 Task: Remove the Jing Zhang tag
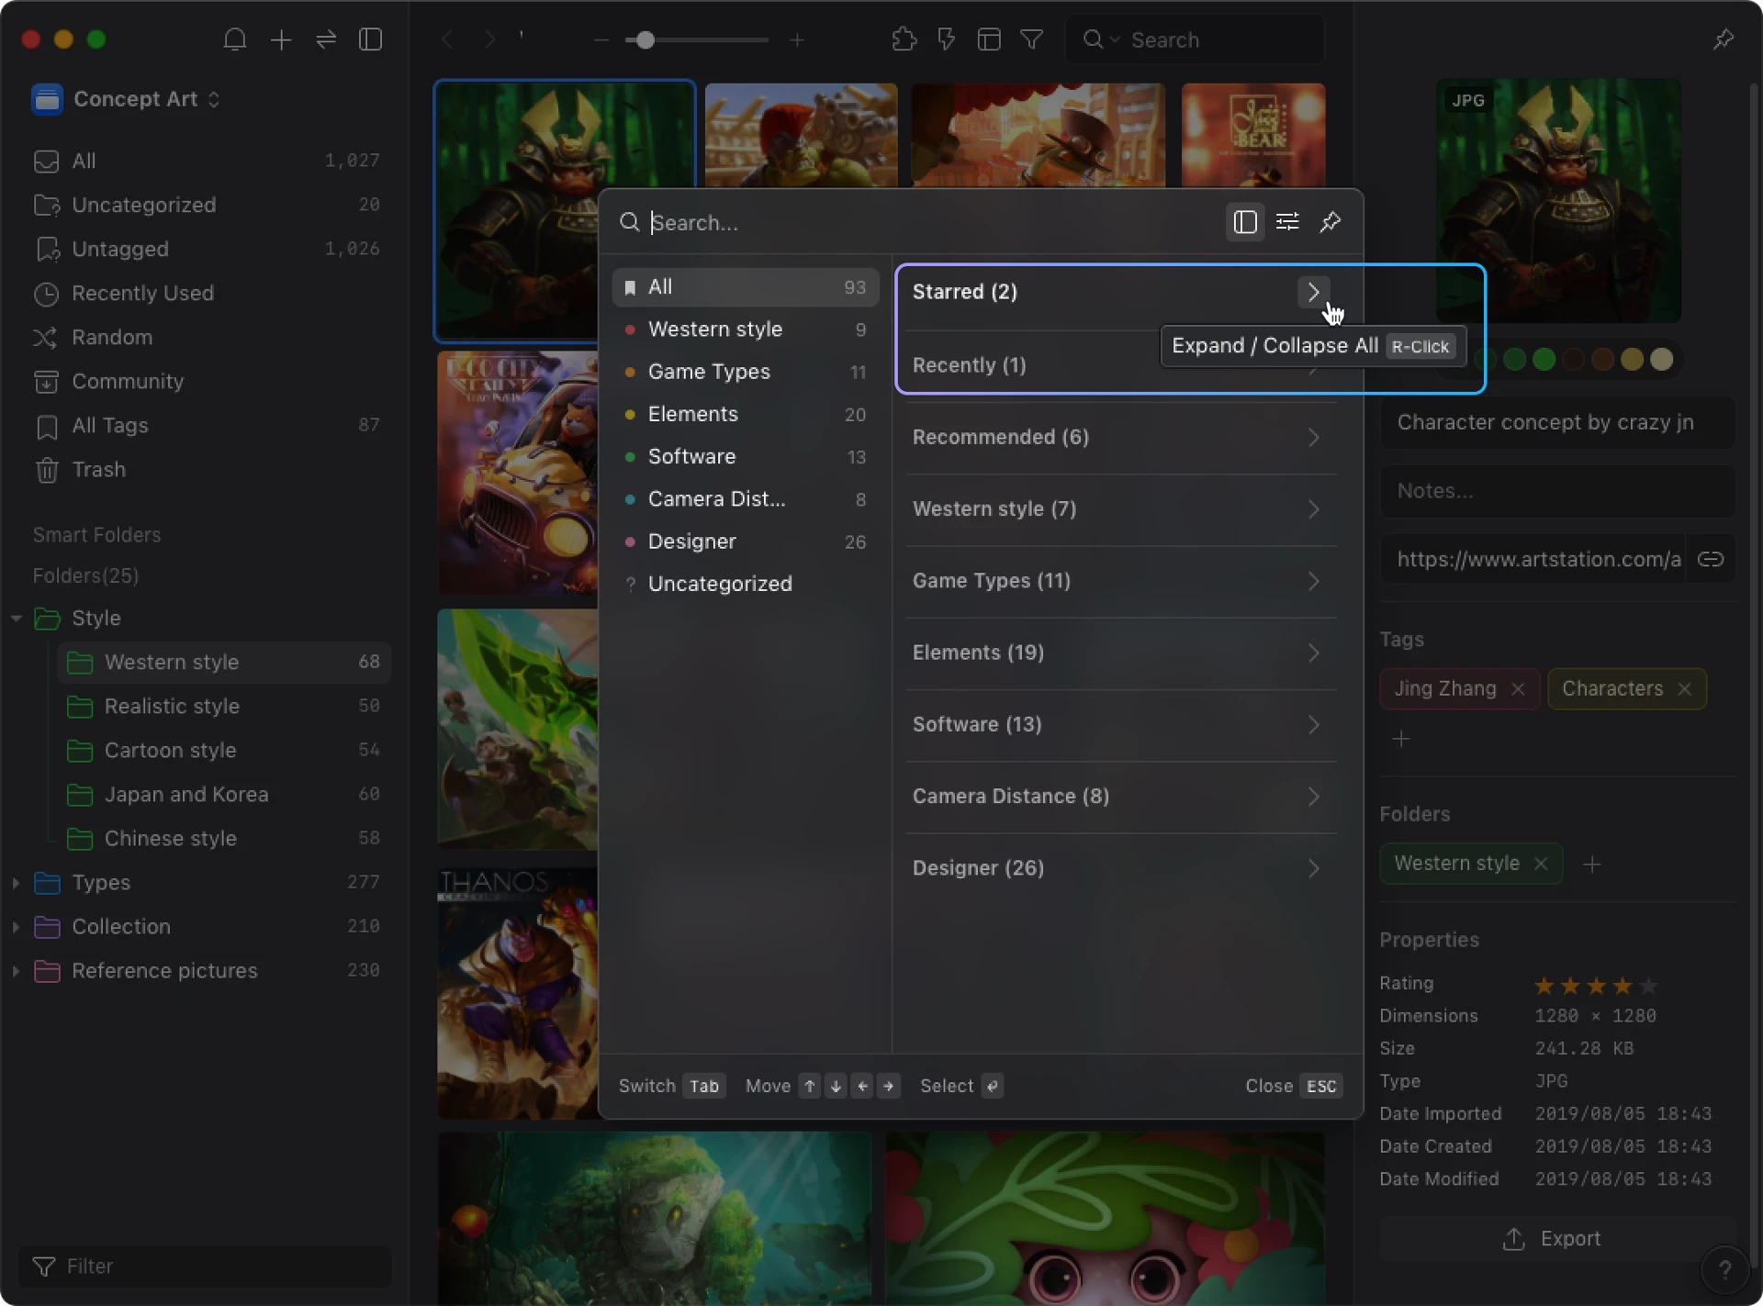(x=1518, y=688)
